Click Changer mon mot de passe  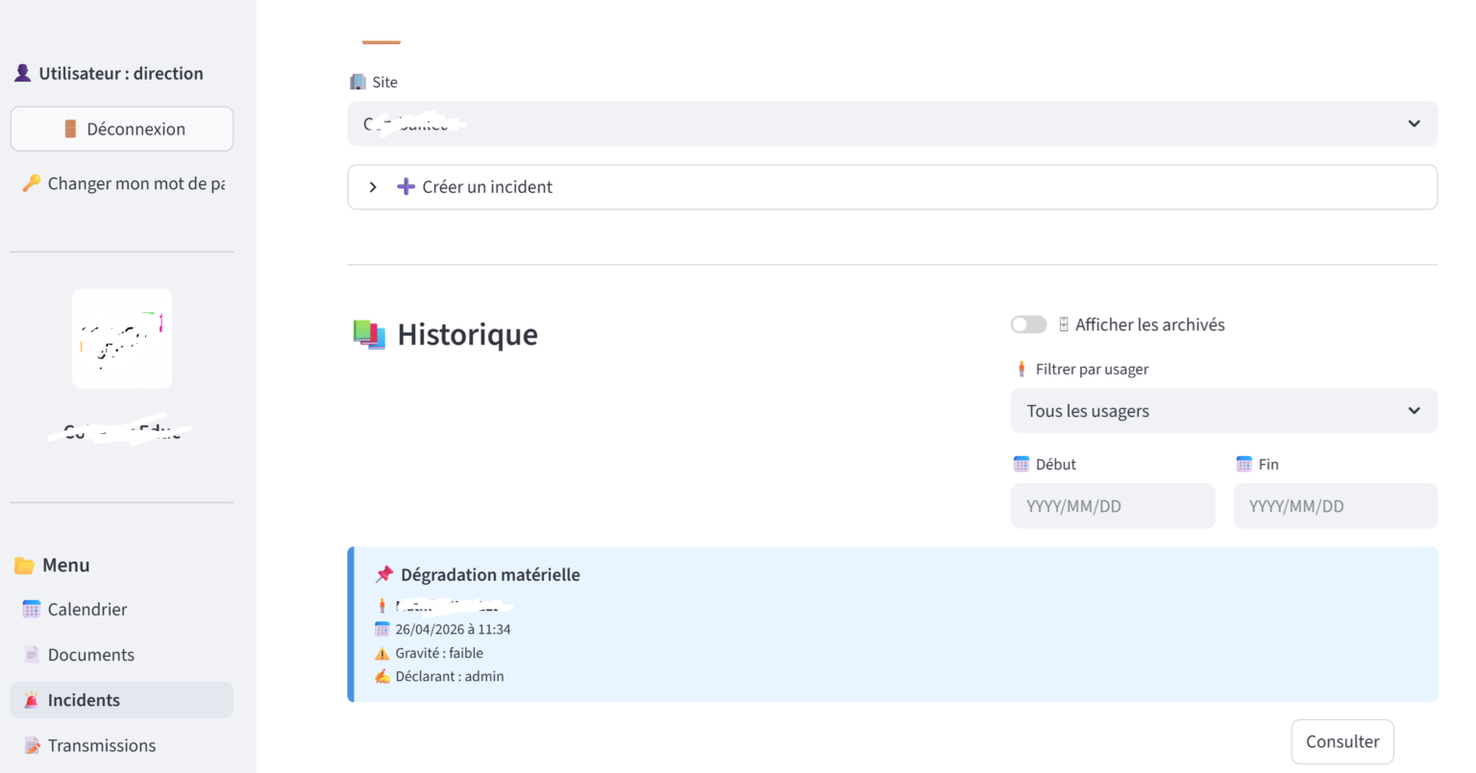[122, 182]
